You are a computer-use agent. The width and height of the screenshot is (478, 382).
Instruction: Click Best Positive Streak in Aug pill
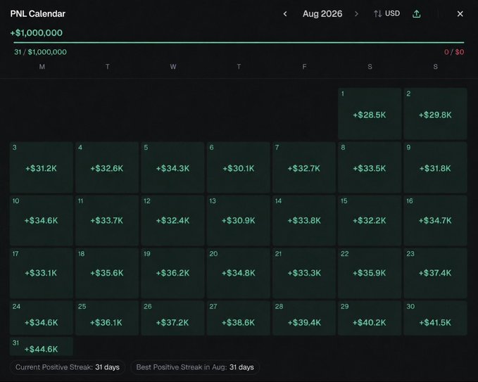click(x=195, y=367)
